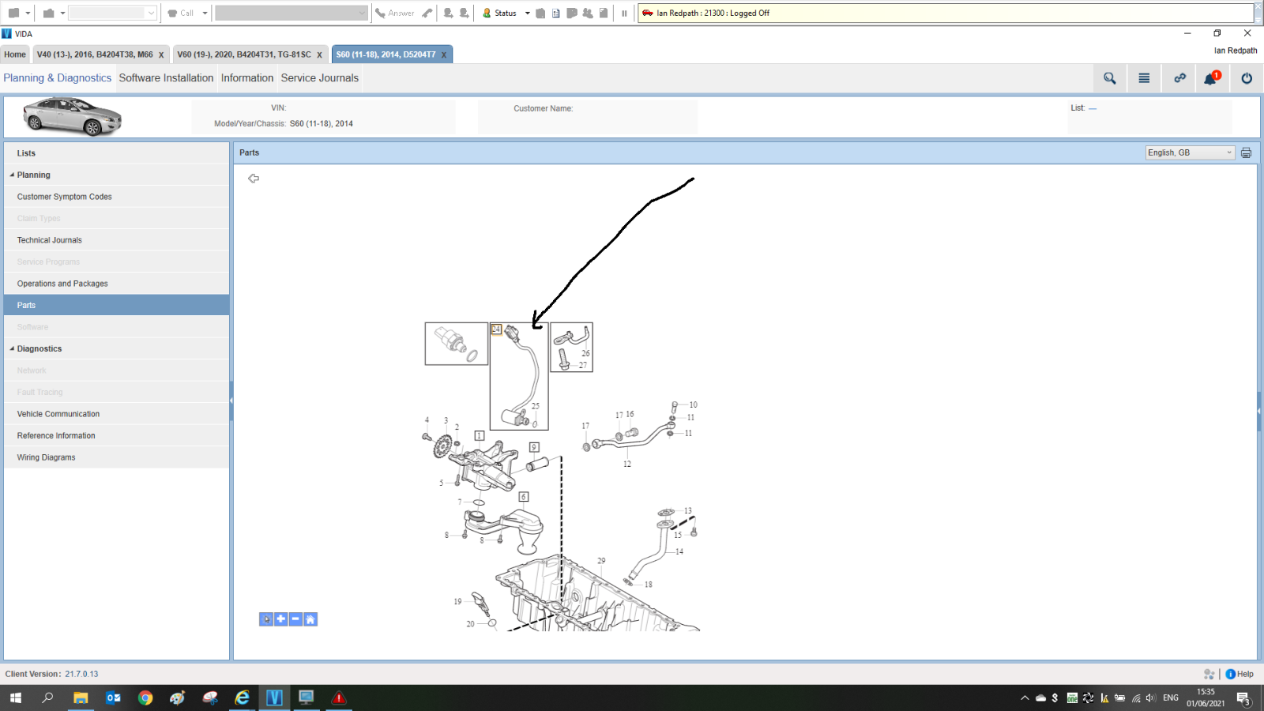This screenshot has width=1264, height=711.
Task: Switch to the Software Installation tab
Action: point(166,78)
